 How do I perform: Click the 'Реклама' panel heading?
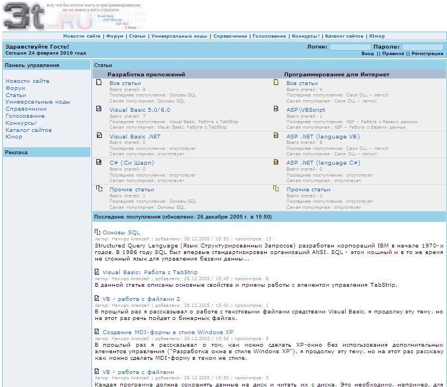coord(16,153)
